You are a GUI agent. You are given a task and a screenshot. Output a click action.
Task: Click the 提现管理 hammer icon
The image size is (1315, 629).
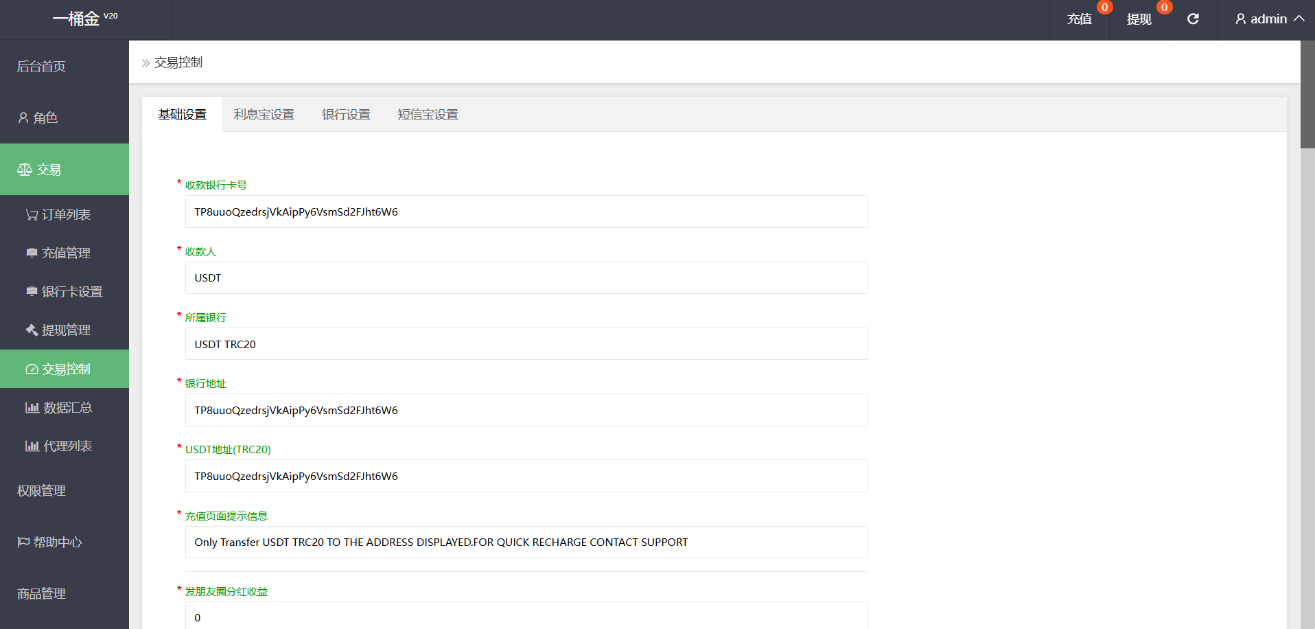pyautogui.click(x=32, y=330)
